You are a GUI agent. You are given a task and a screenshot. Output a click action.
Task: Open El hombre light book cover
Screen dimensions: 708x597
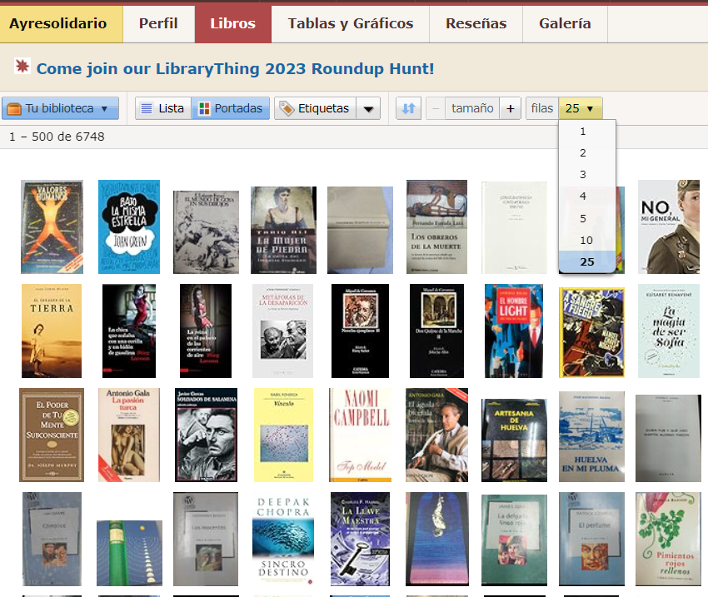click(514, 331)
